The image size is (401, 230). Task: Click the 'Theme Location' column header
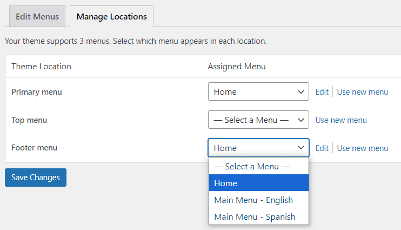click(41, 67)
